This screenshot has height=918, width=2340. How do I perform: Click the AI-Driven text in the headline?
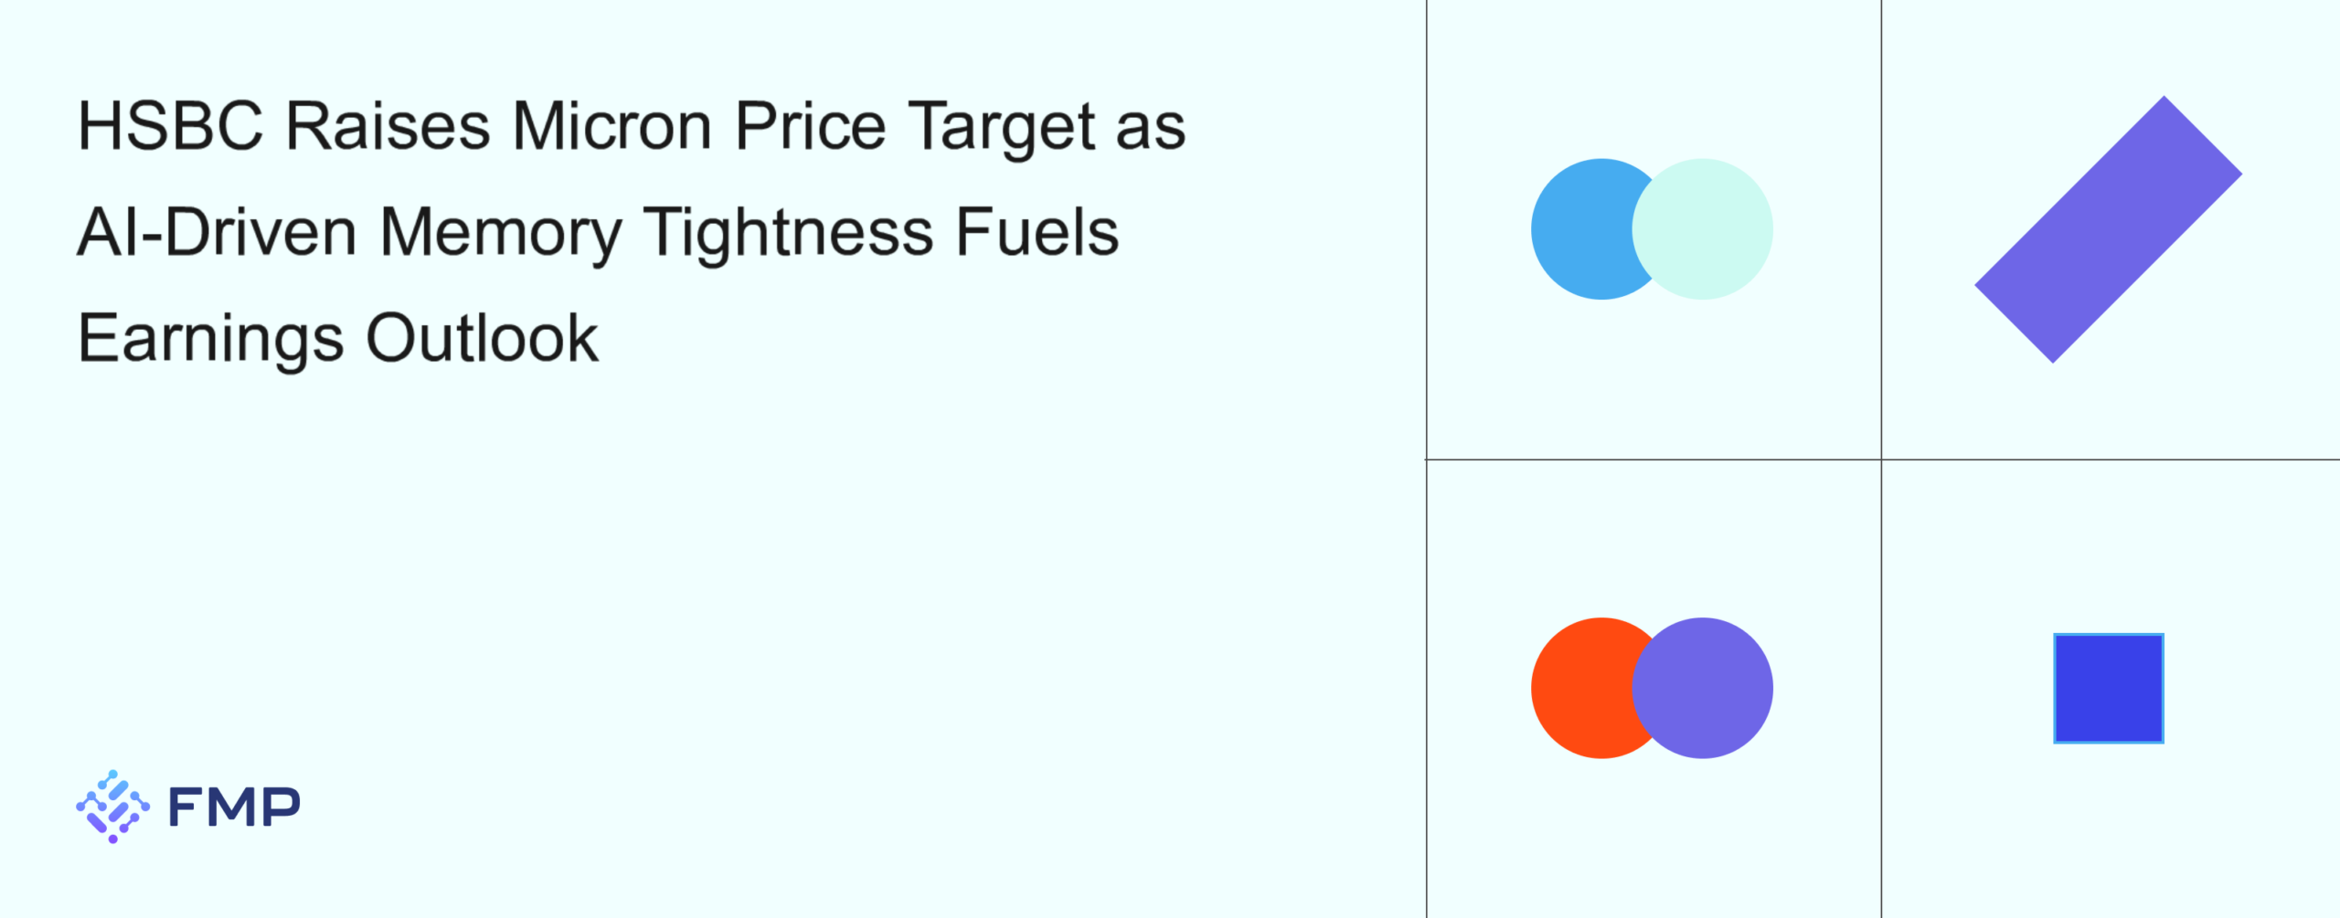click(x=217, y=232)
